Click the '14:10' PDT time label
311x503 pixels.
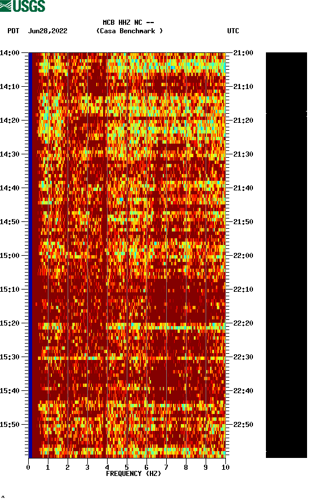[x=10, y=87]
